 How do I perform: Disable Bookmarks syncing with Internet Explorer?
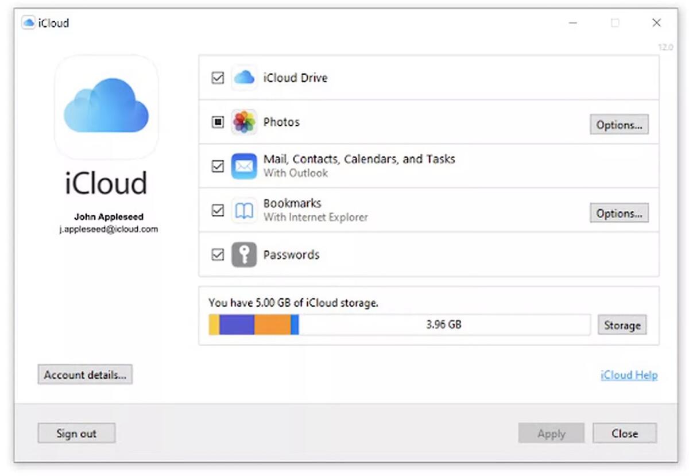pos(217,210)
